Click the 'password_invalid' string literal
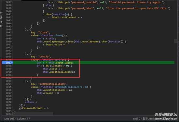This screenshot has height=122, width=179. [x=84, y=2]
